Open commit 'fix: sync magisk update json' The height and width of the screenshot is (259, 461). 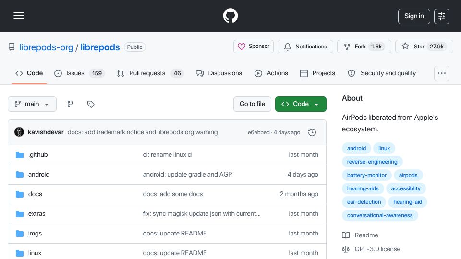click(202, 214)
